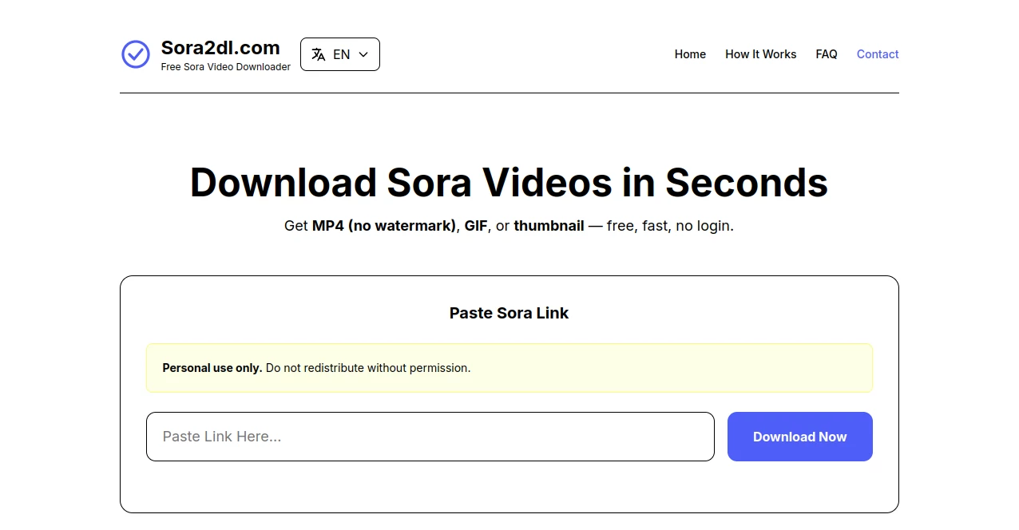Select Home in the navigation bar
The image size is (1019, 530).
coord(690,54)
